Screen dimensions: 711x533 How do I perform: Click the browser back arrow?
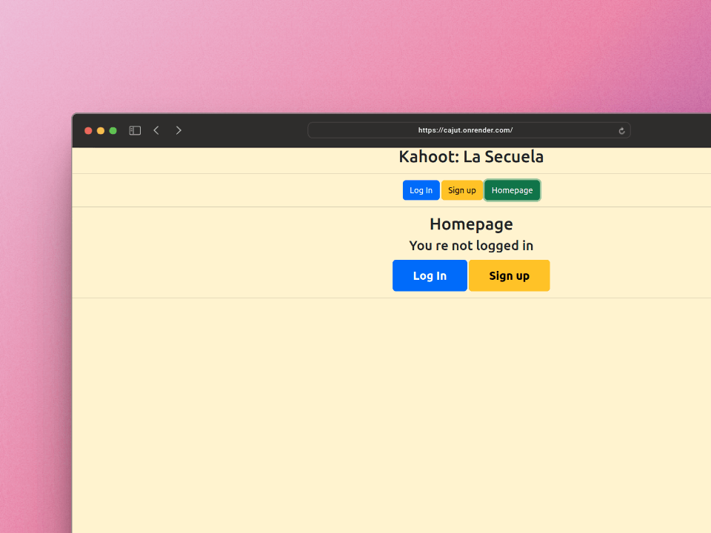point(156,130)
